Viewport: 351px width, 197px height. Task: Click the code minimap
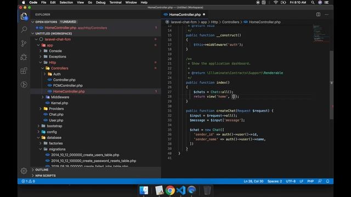point(321,33)
